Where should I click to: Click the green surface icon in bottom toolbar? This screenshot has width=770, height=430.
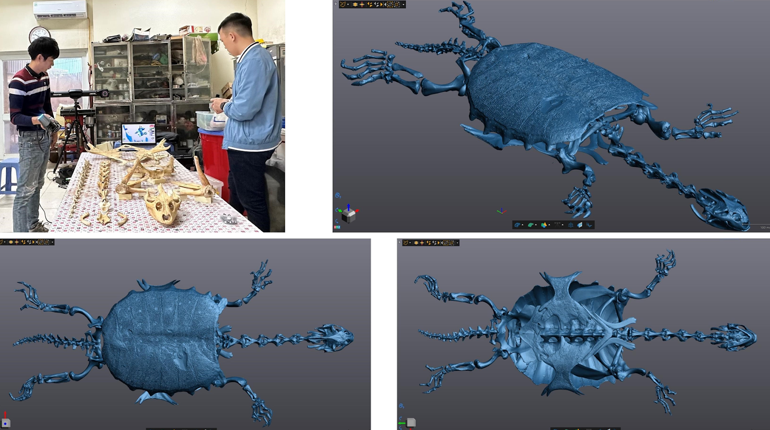click(530, 225)
